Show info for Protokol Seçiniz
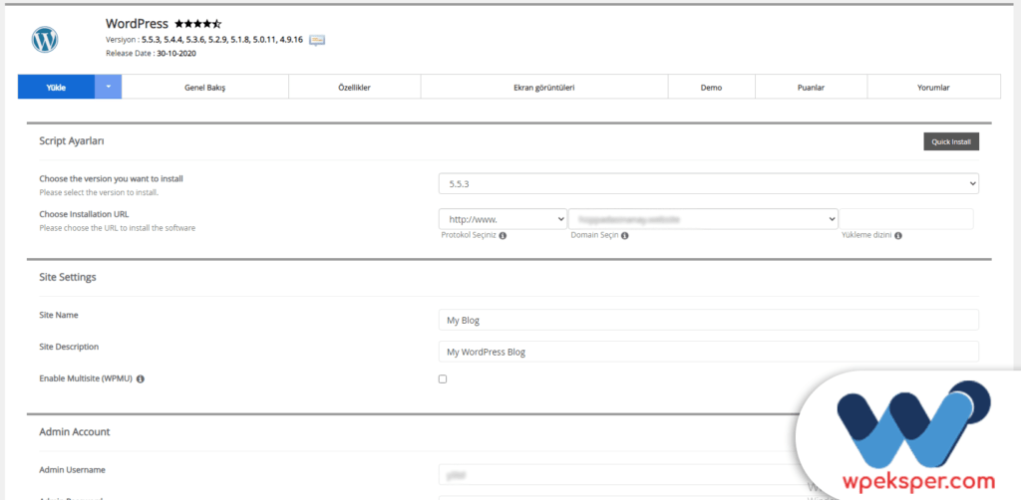The width and height of the screenshot is (1021, 500). pyautogui.click(x=503, y=236)
